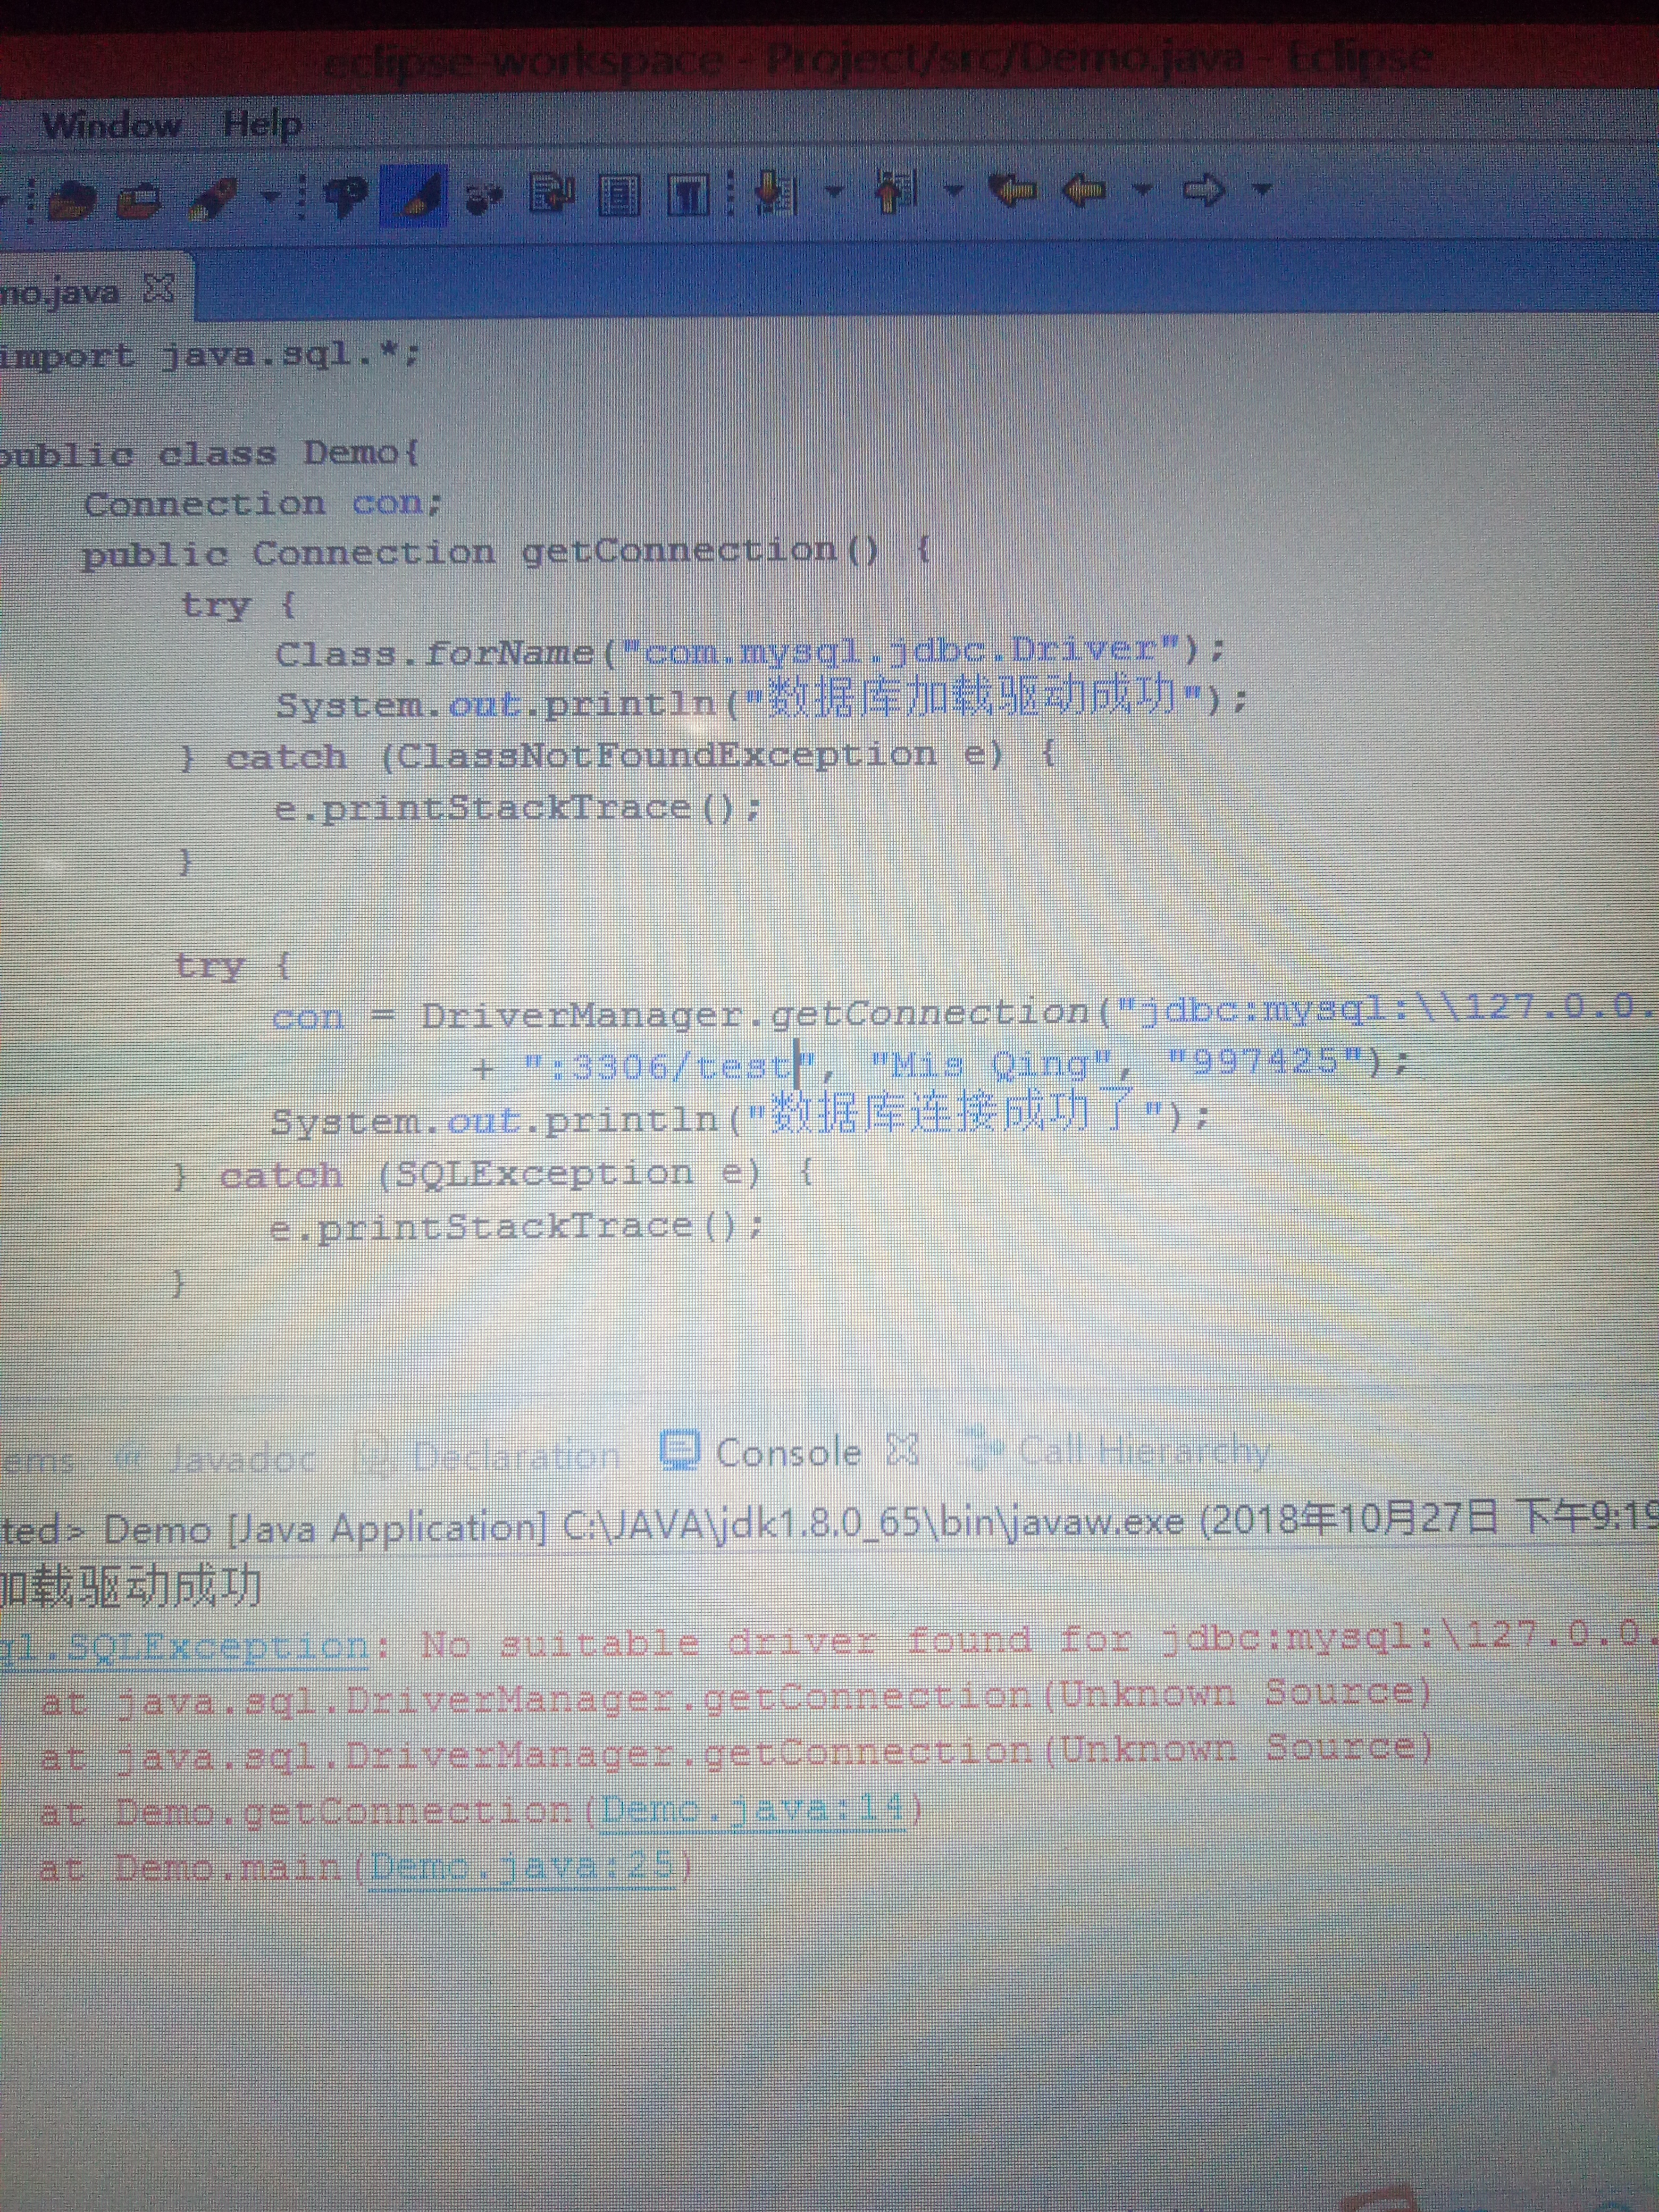Screen dimensions: 1659x2212
Task: Click the Search flashlight icon
Action: [214, 198]
